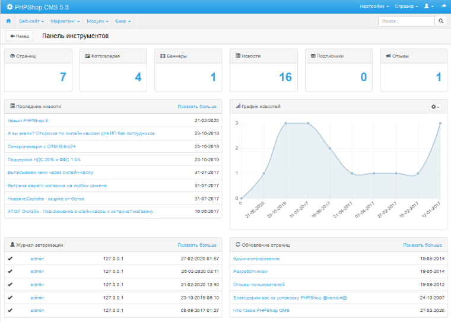
Task: Click checkmark of 21-02-2020 12:40 login row
Action: coord(10,284)
